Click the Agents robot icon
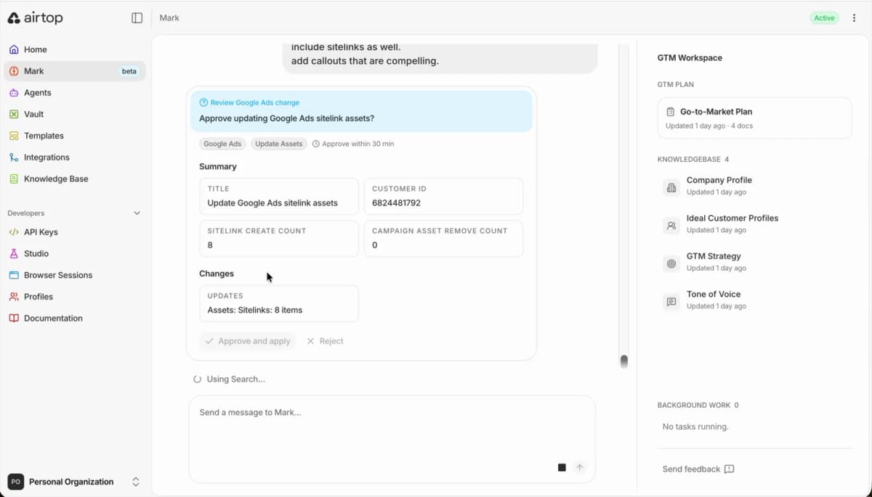This screenshot has height=497, width=872. pos(14,93)
